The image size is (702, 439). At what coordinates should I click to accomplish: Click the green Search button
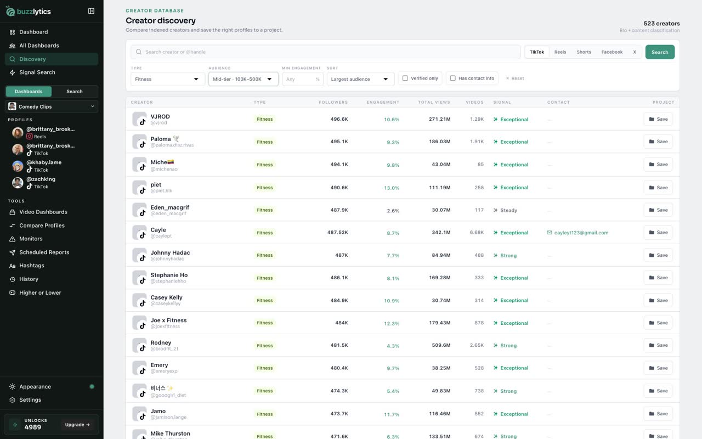coord(660,52)
